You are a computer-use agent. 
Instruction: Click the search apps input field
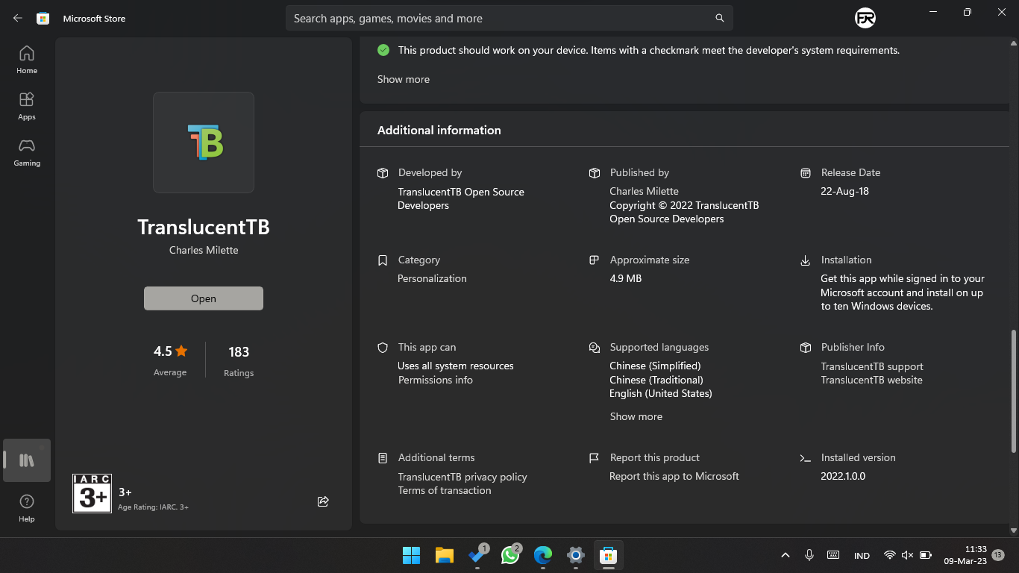(509, 18)
